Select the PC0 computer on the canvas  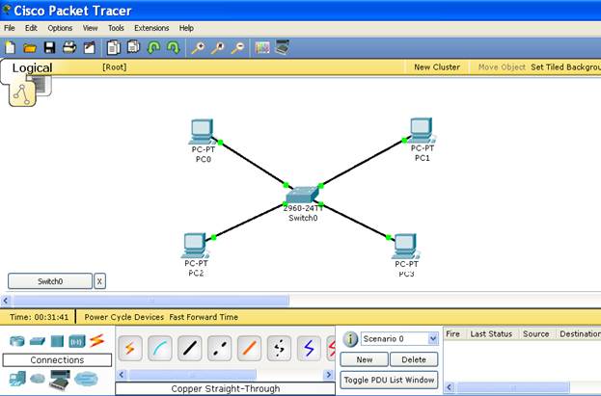pyautogui.click(x=202, y=132)
